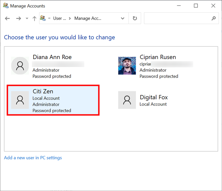Click 'Administrator' under Diana Ann Roe
Screen dimensions: 222x191
[46, 70]
